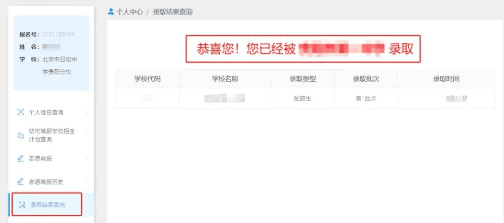This screenshot has width=504, height=223.
Task: Click the 录取时间 column header
Action: [x=446, y=79]
